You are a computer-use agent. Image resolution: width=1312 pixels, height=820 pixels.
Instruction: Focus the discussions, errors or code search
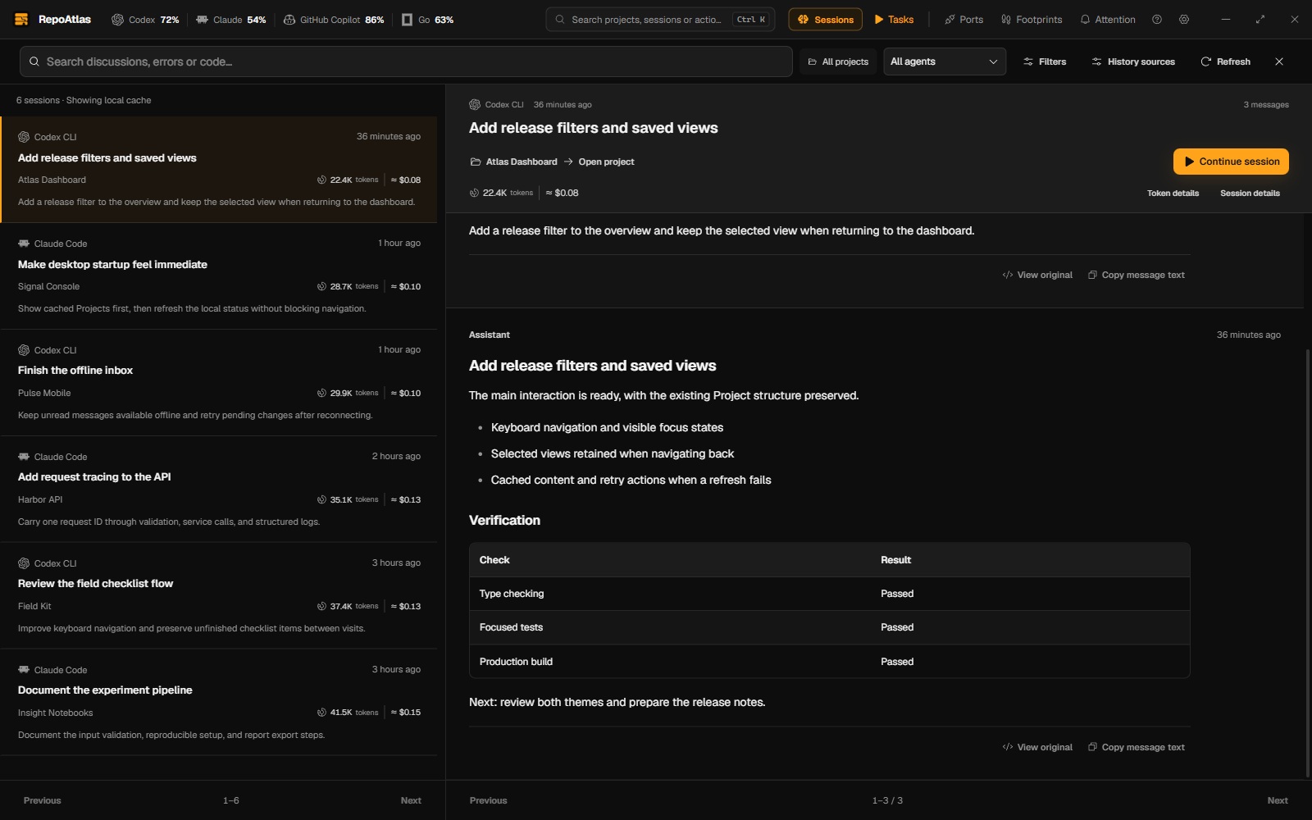(406, 61)
